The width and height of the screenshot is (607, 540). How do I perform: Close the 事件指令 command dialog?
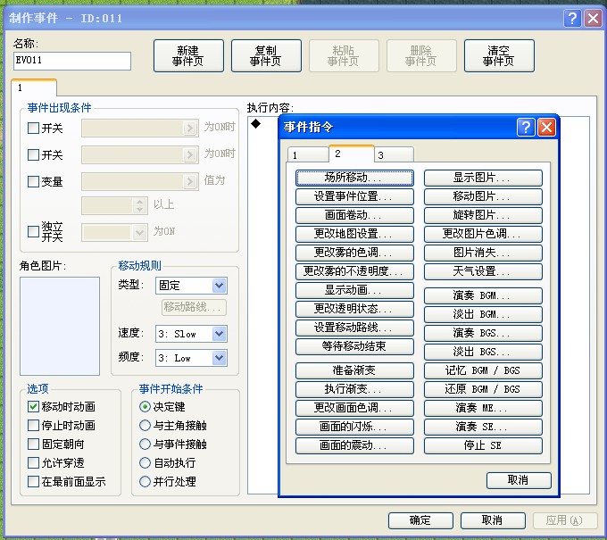(546, 127)
